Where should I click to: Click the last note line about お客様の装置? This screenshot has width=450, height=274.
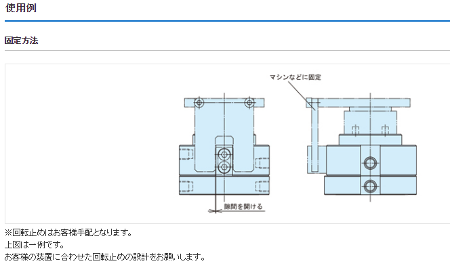click(104, 256)
